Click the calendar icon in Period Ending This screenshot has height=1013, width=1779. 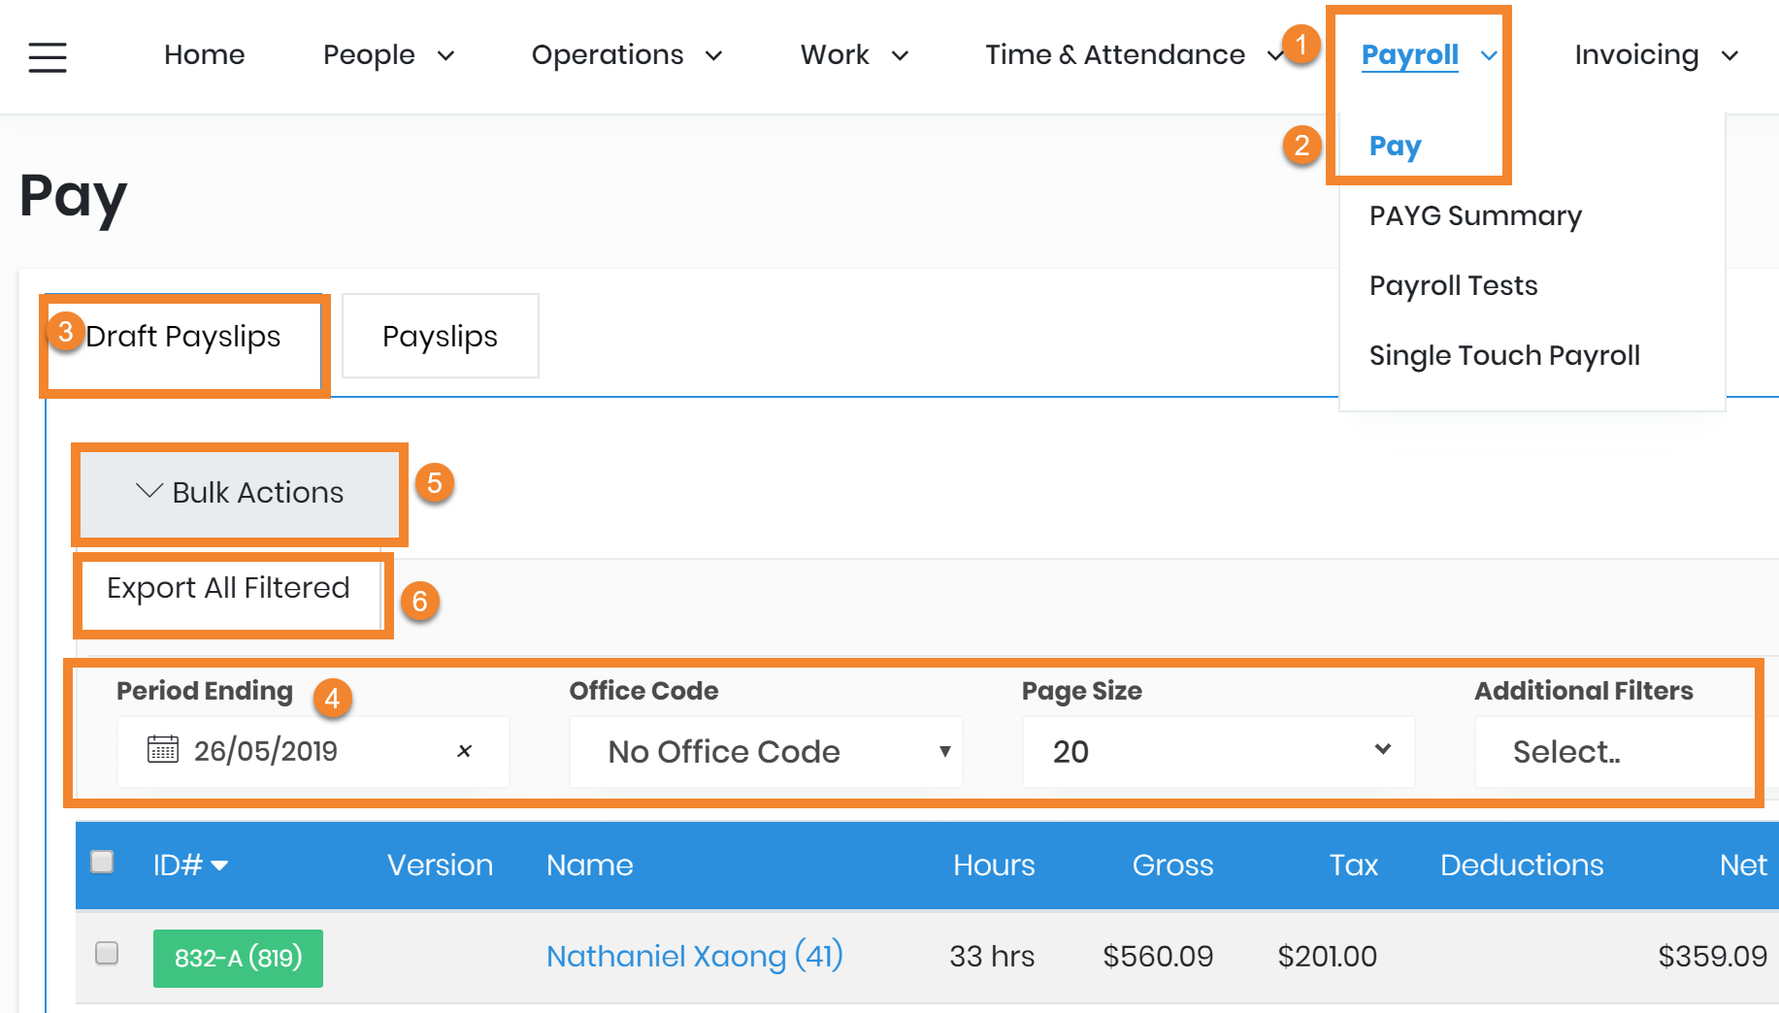162,750
